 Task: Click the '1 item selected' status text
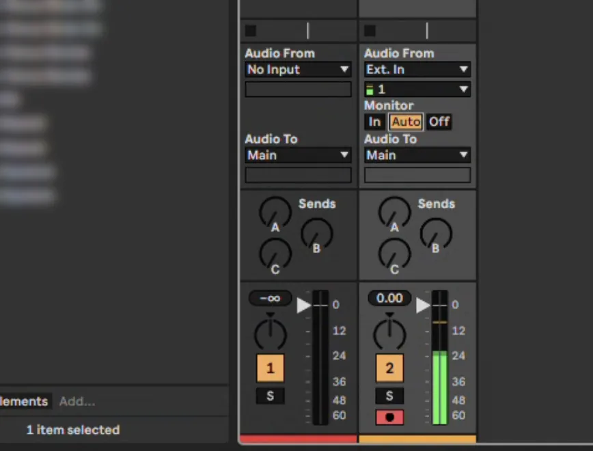tap(73, 430)
